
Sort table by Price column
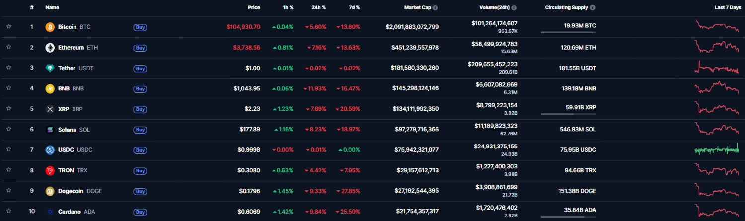click(254, 8)
